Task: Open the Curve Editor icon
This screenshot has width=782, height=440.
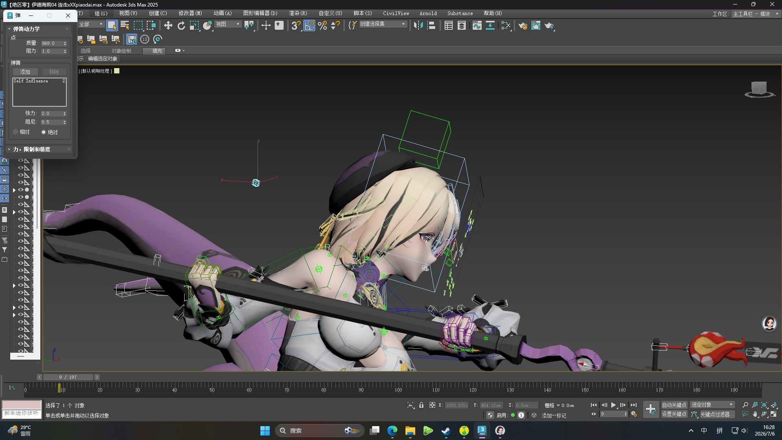Action: [x=477, y=26]
